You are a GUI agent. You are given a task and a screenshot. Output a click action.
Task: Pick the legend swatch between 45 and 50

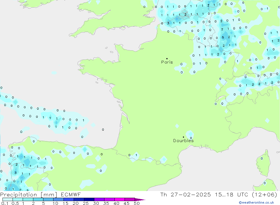(130, 199)
